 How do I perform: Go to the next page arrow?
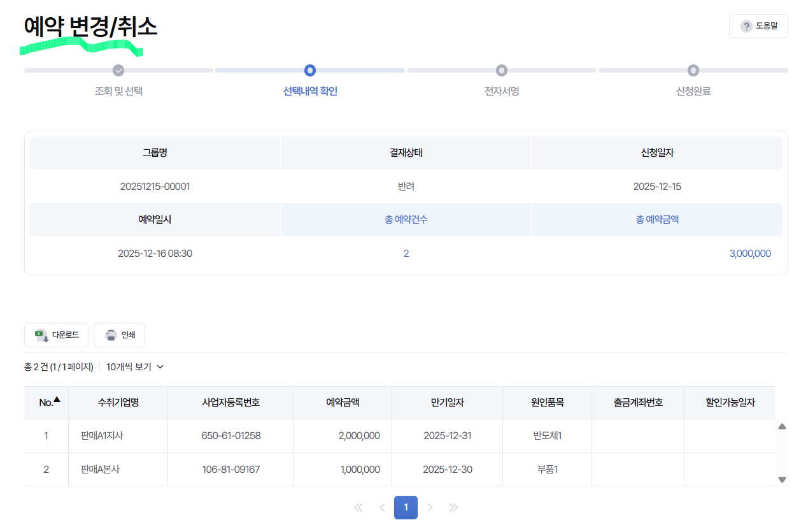pos(430,508)
